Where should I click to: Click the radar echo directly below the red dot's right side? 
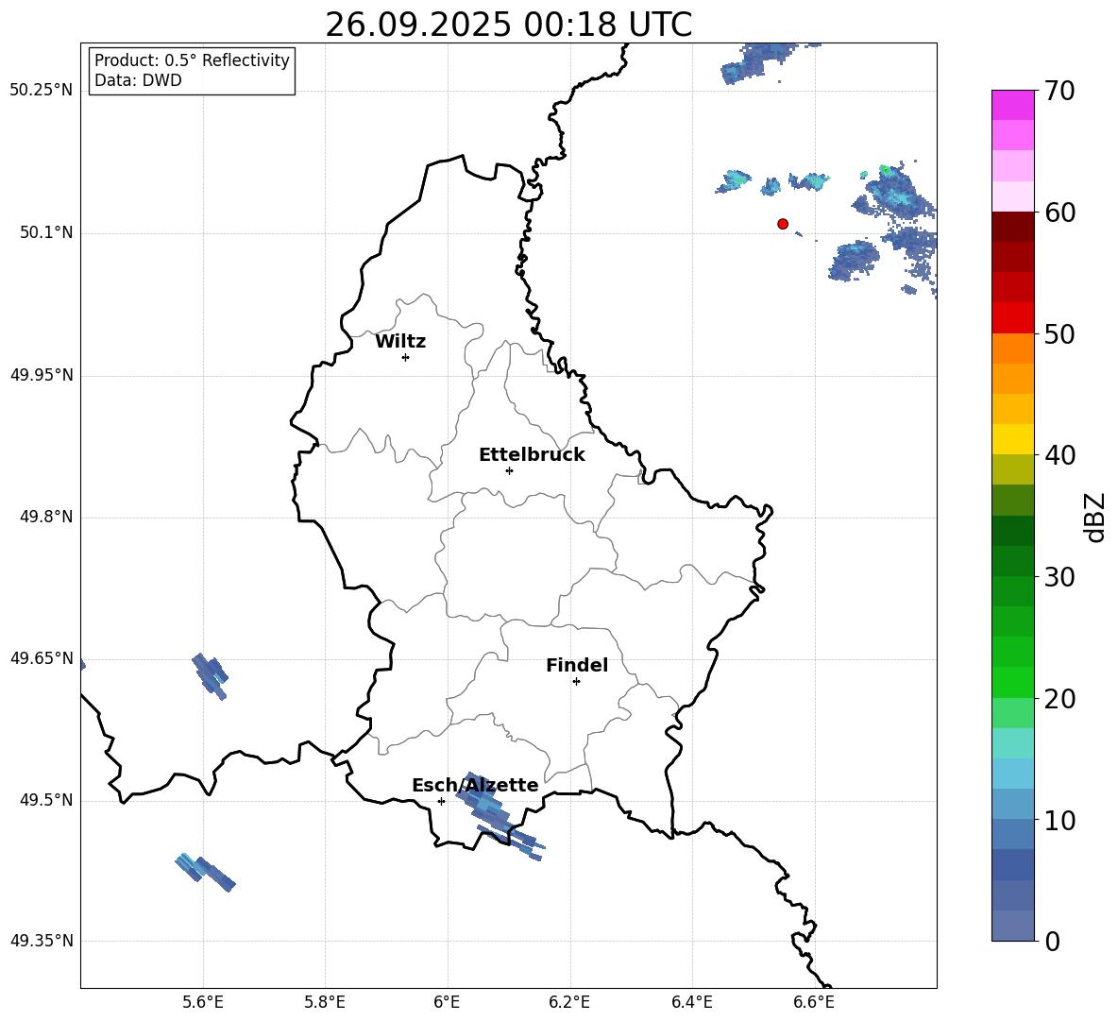pyautogui.click(x=798, y=233)
